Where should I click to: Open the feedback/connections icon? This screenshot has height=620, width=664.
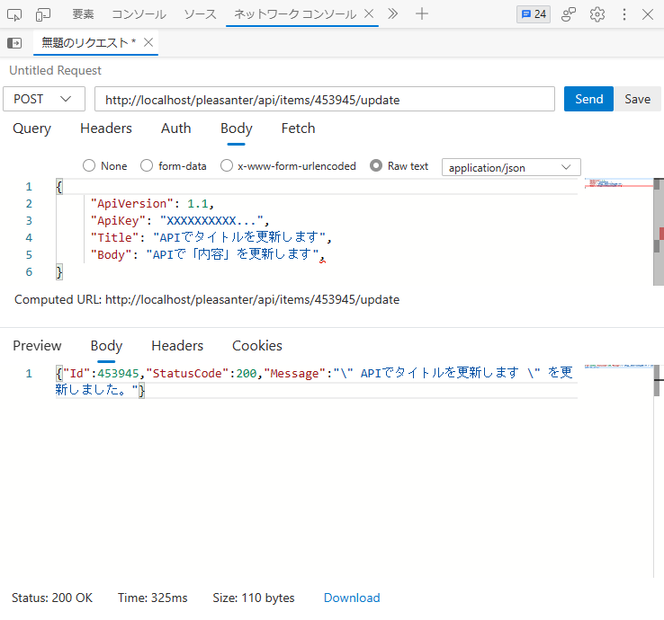point(569,14)
